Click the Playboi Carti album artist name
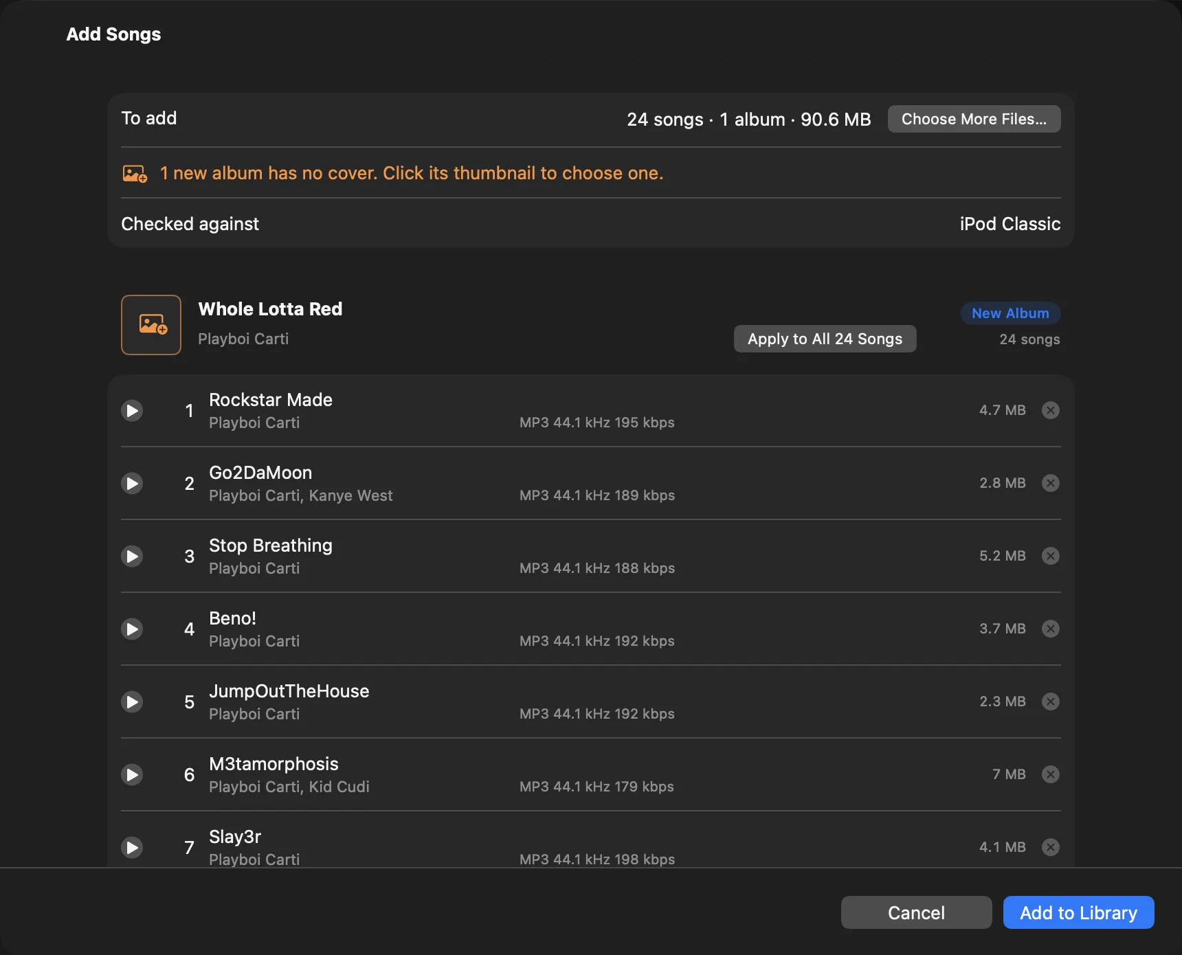Image resolution: width=1182 pixels, height=955 pixels. [x=243, y=339]
